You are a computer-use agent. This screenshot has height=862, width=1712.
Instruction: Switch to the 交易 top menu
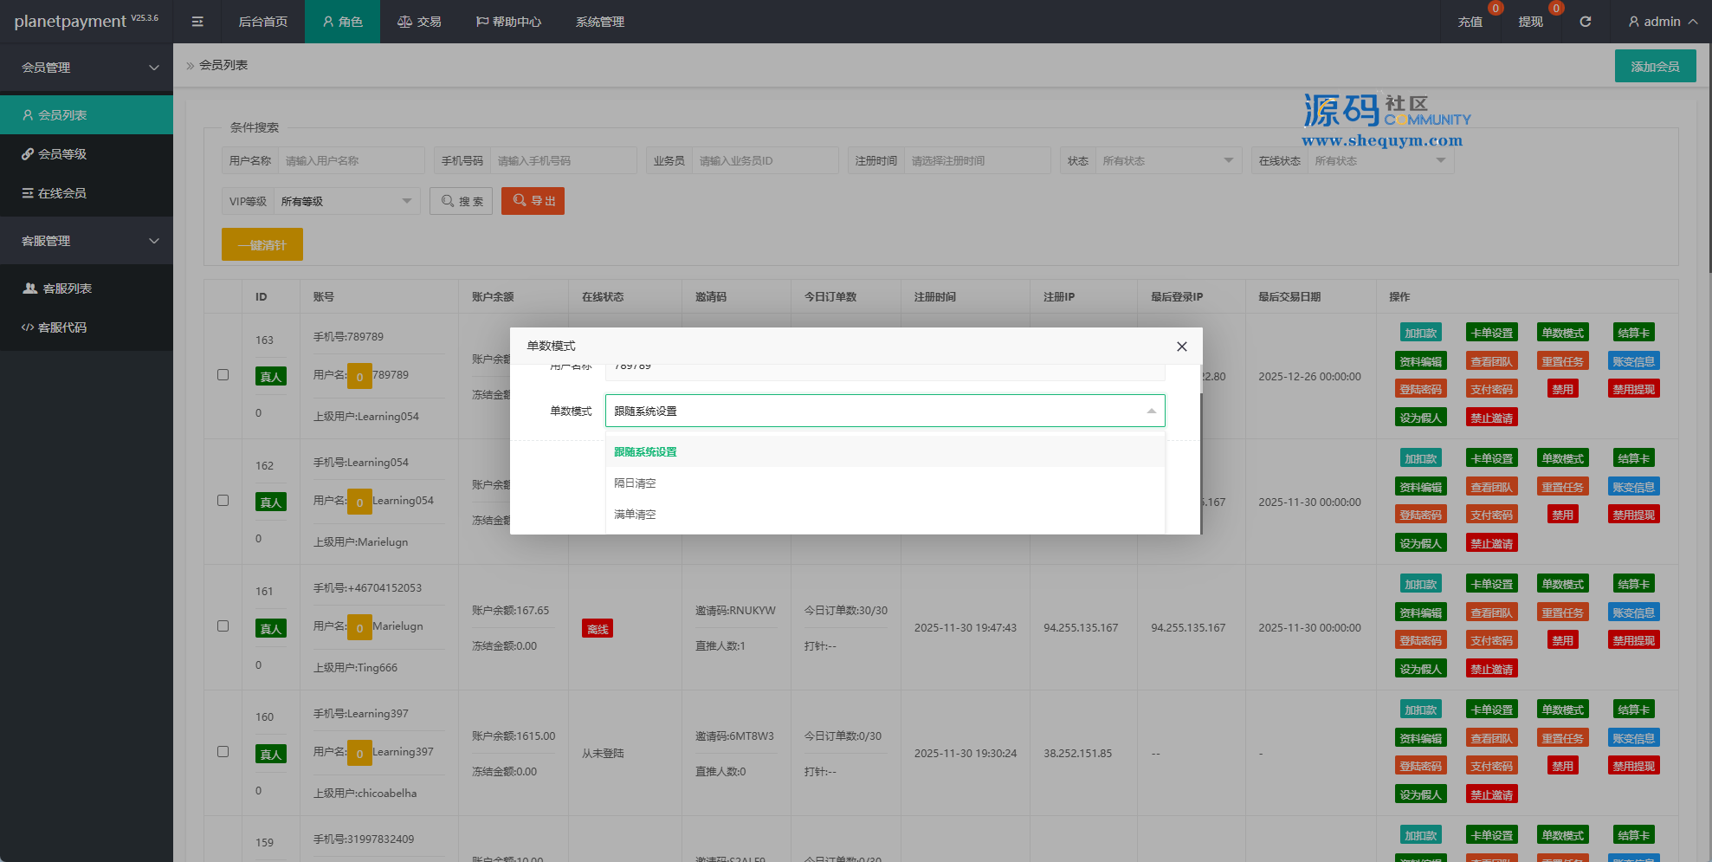click(x=419, y=22)
